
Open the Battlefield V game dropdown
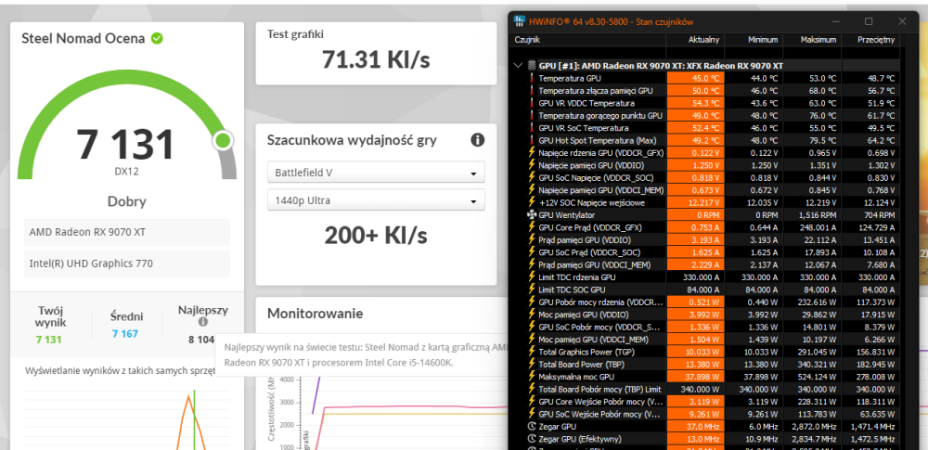[x=376, y=173]
